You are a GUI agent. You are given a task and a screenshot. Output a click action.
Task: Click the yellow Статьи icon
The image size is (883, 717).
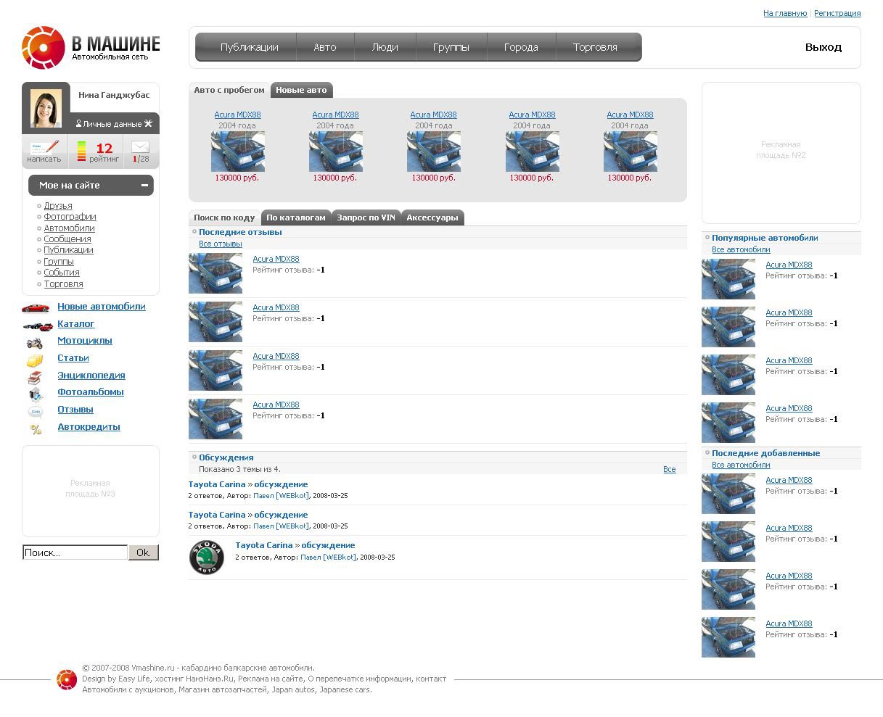[x=35, y=360]
